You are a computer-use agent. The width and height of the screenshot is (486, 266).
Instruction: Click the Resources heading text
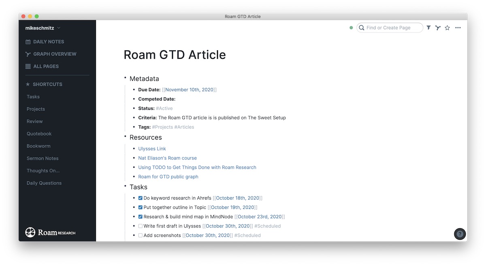point(146,137)
